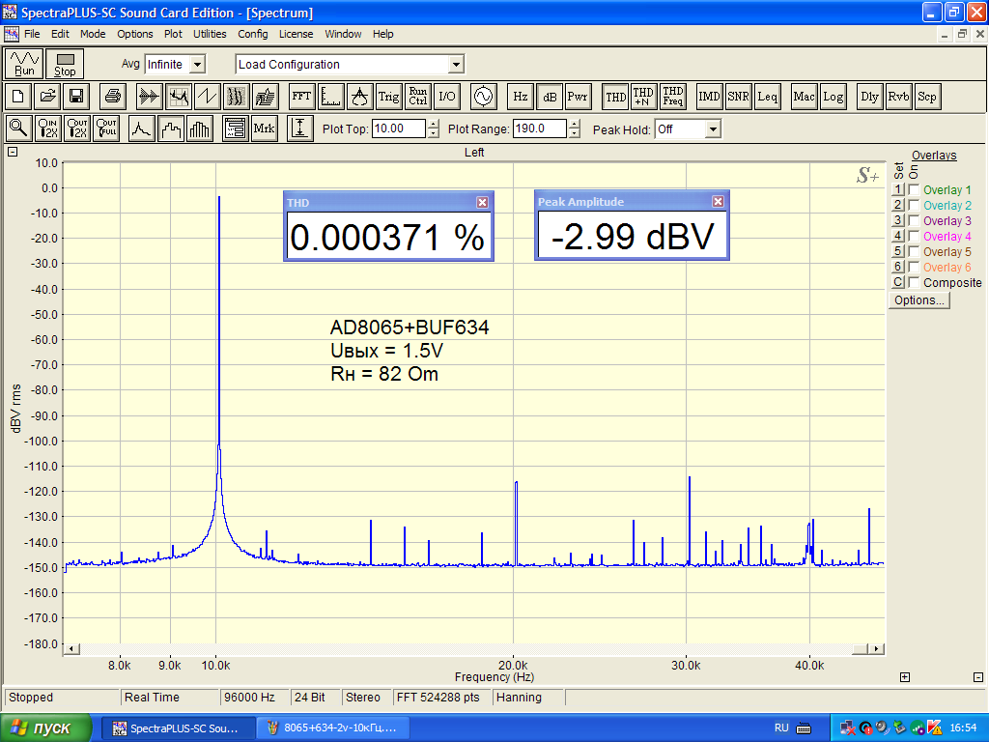Click the Plot Top value field

tap(398, 128)
